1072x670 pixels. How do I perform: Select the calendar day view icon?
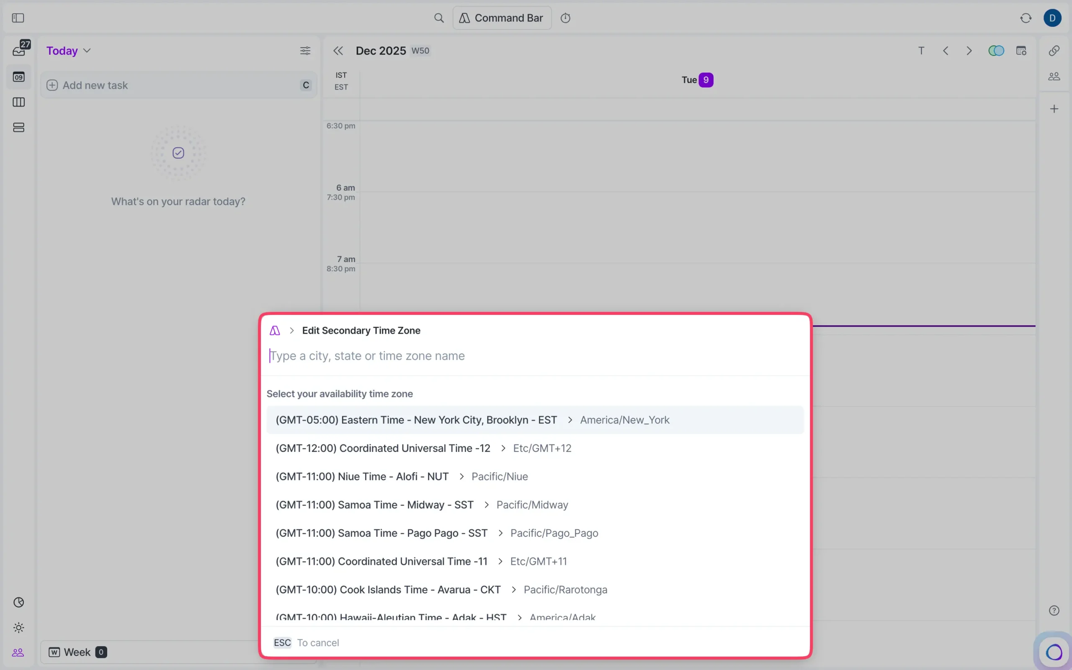pos(18,77)
